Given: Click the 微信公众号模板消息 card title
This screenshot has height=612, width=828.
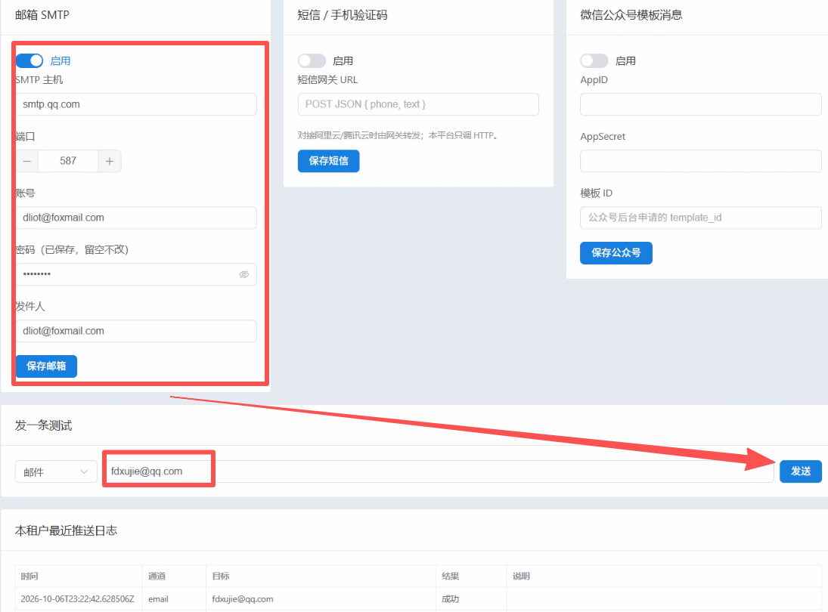Looking at the screenshot, I should click(631, 15).
